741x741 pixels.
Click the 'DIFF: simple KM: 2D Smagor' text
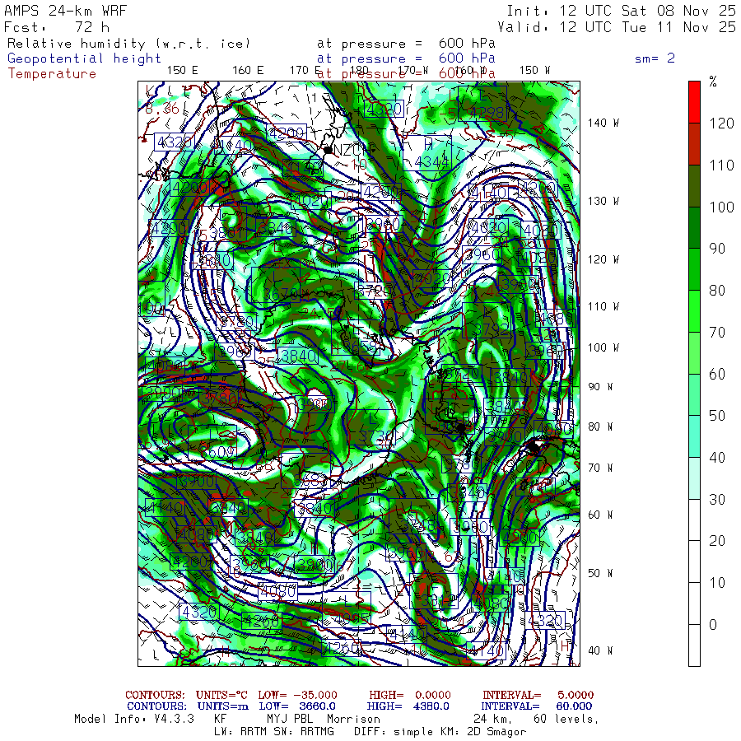pos(440,732)
